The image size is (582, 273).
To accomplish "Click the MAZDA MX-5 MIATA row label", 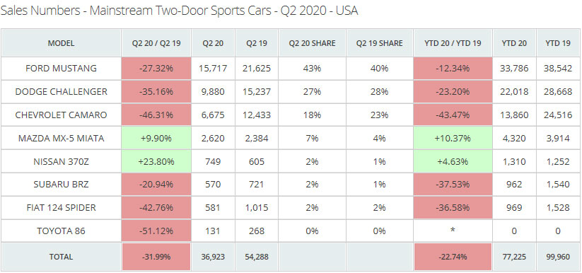I will [61, 138].
